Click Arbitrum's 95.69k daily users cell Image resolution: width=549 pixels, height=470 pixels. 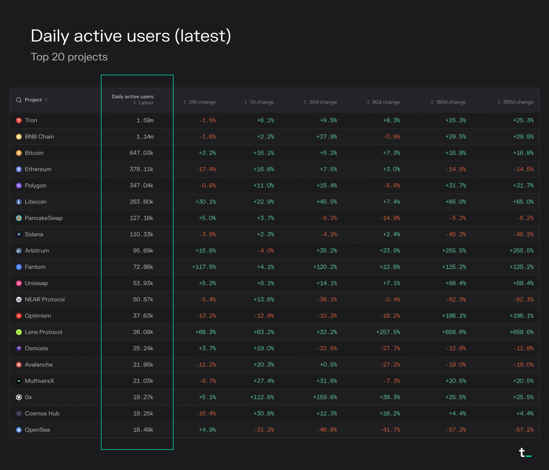tap(143, 251)
